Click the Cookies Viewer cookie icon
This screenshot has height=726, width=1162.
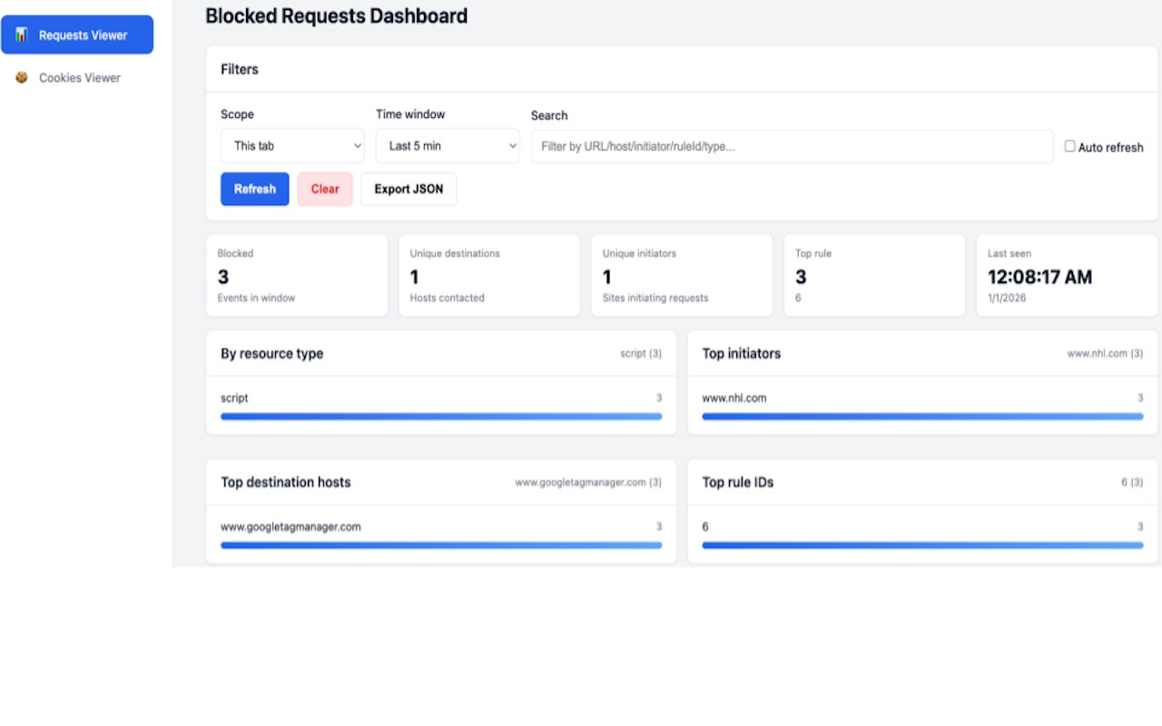click(22, 78)
